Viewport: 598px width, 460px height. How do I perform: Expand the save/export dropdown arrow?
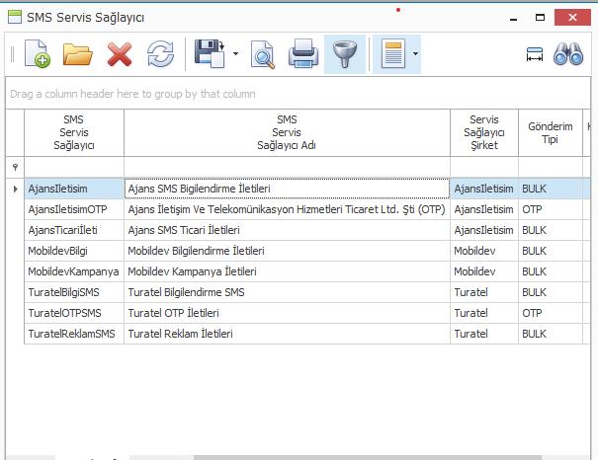235,53
